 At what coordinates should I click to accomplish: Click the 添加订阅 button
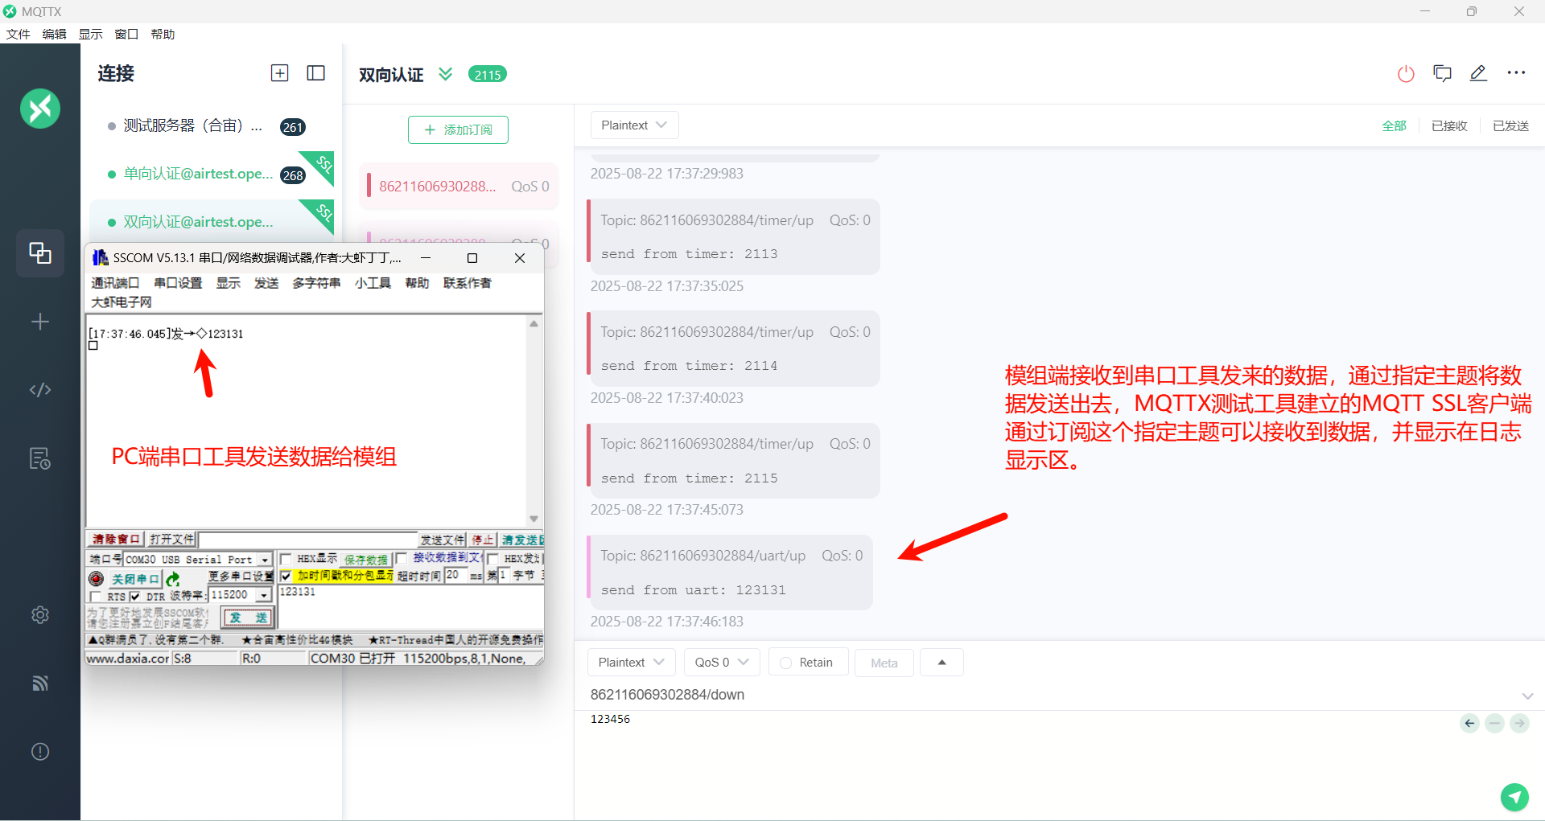click(x=458, y=129)
